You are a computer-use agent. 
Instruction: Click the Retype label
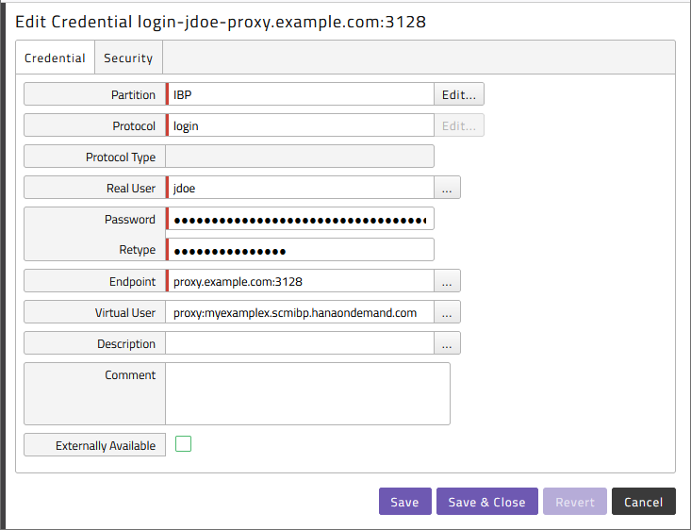[137, 250]
